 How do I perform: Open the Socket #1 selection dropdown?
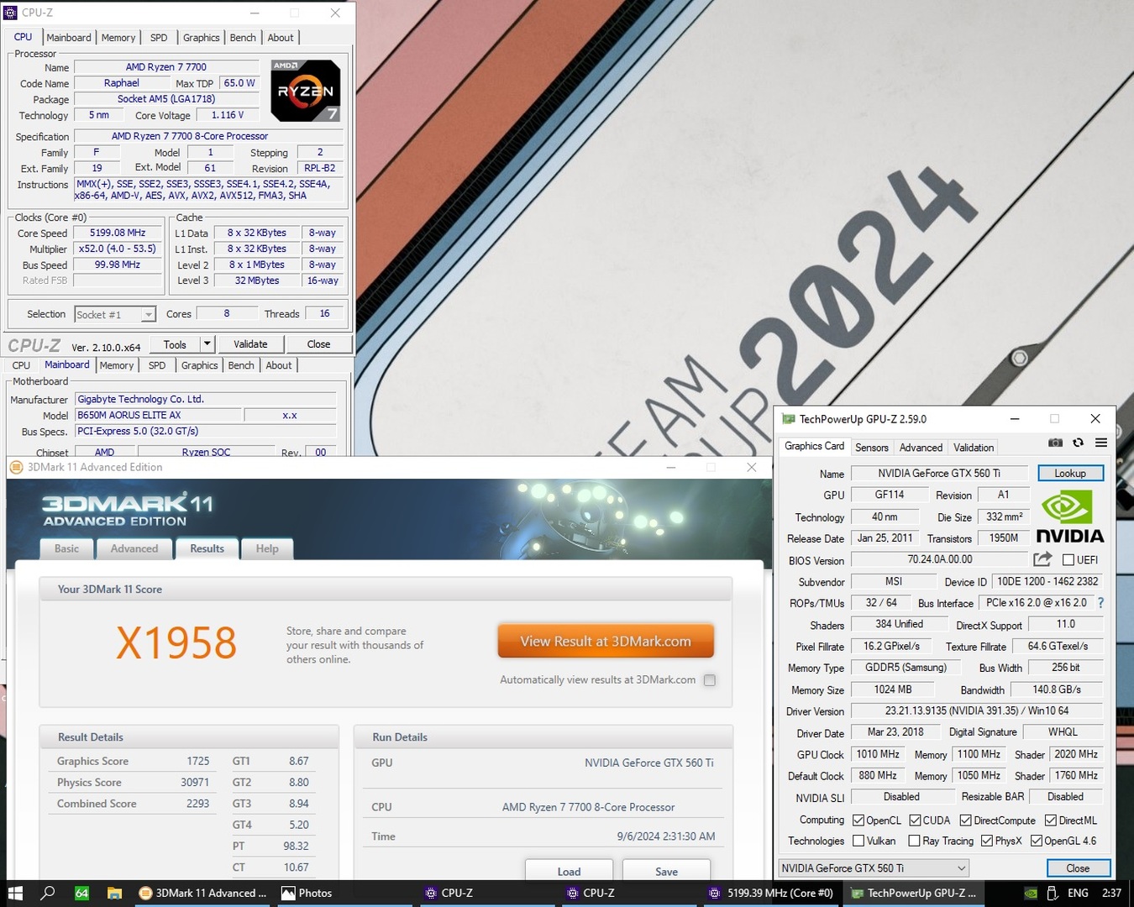[x=115, y=314]
